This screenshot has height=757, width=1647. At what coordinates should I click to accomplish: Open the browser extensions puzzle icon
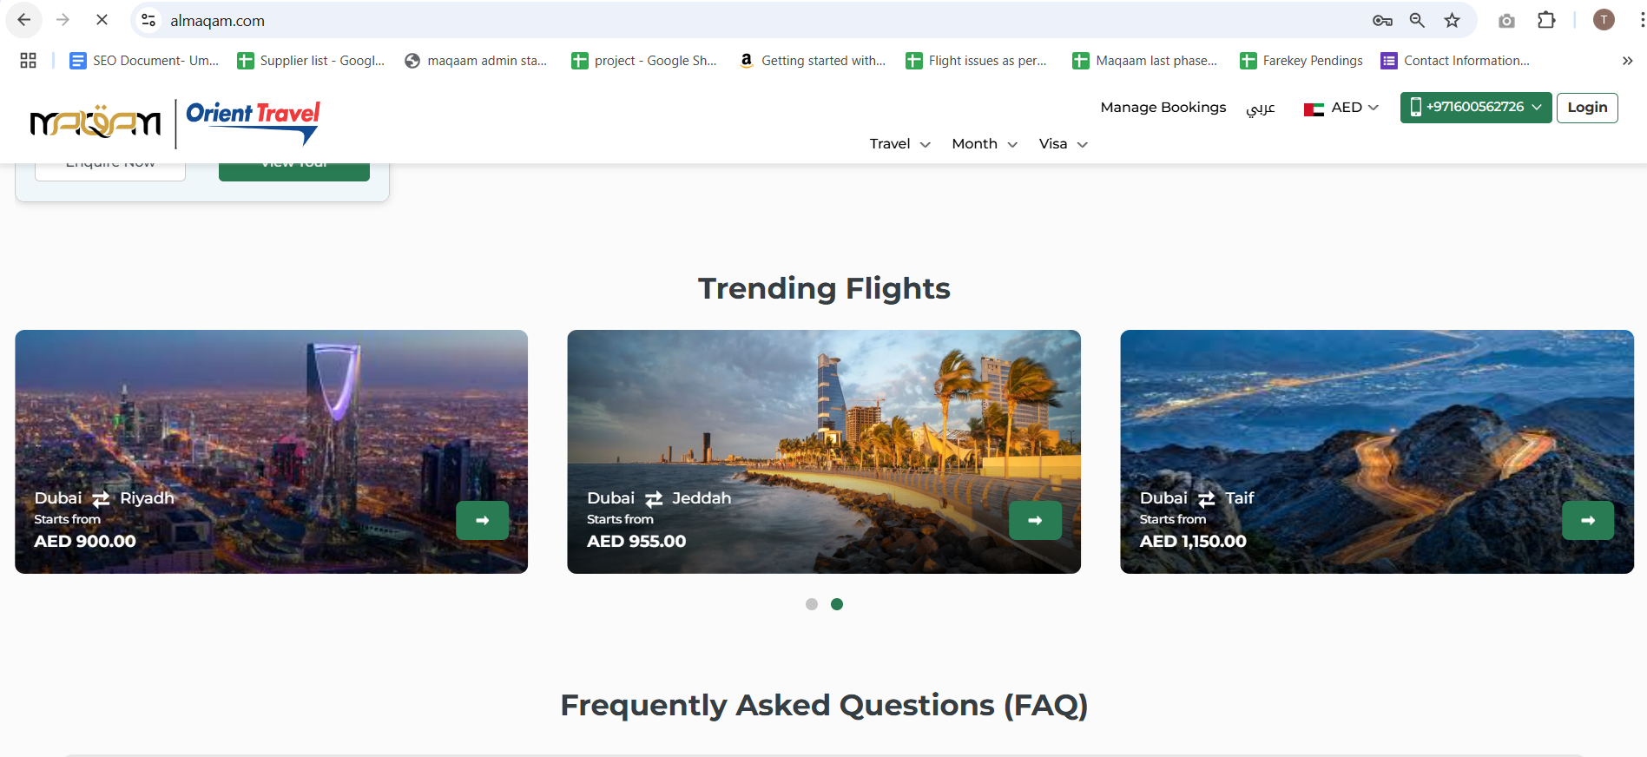(x=1546, y=20)
